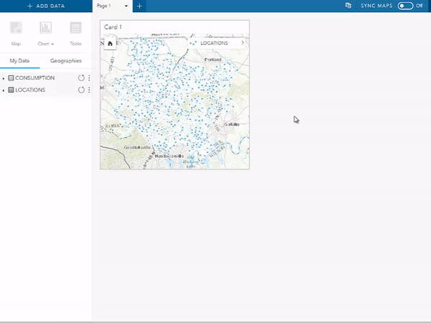Create a Table card
This screenshot has width=431, height=323.
(75, 33)
